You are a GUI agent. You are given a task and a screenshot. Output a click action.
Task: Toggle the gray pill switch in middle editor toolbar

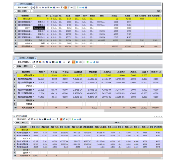81,62
